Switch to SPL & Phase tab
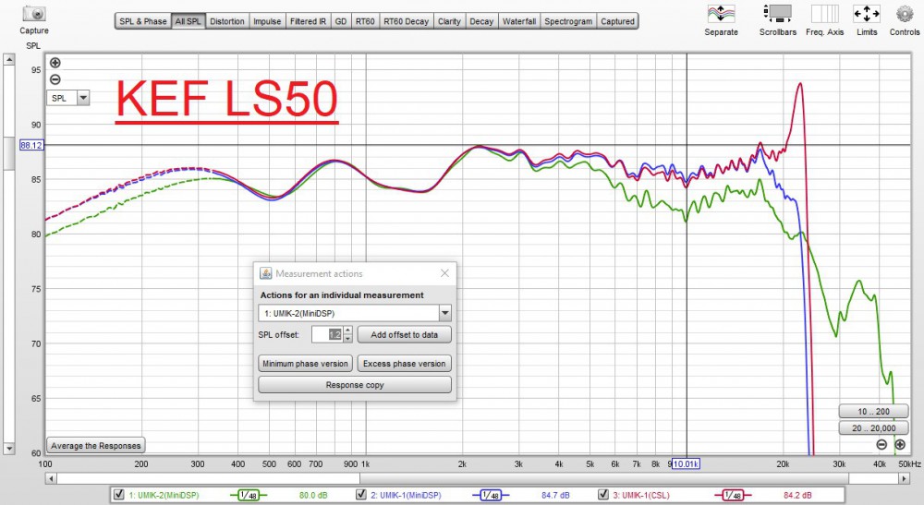The width and height of the screenshot is (924, 505). (142, 21)
